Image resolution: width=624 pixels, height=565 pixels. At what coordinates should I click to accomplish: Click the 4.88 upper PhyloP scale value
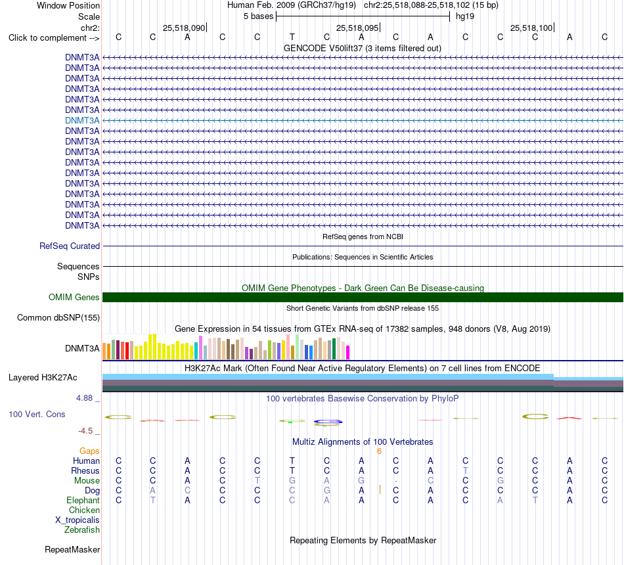pyautogui.click(x=84, y=397)
